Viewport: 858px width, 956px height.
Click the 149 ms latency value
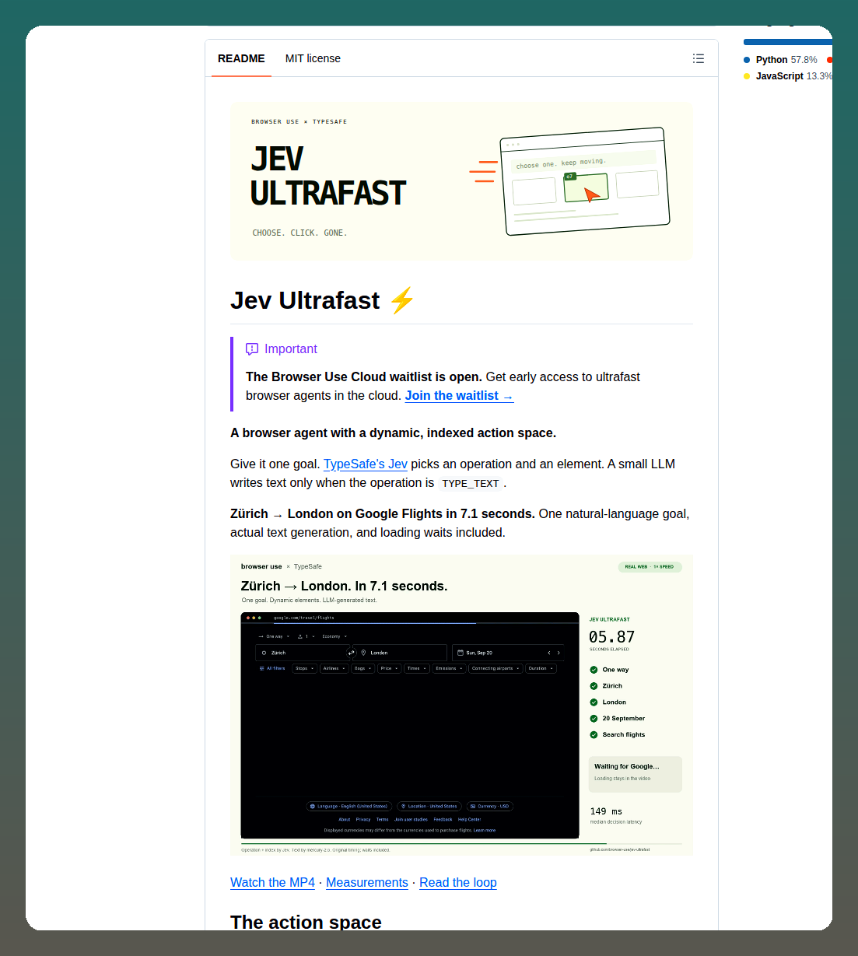(606, 811)
